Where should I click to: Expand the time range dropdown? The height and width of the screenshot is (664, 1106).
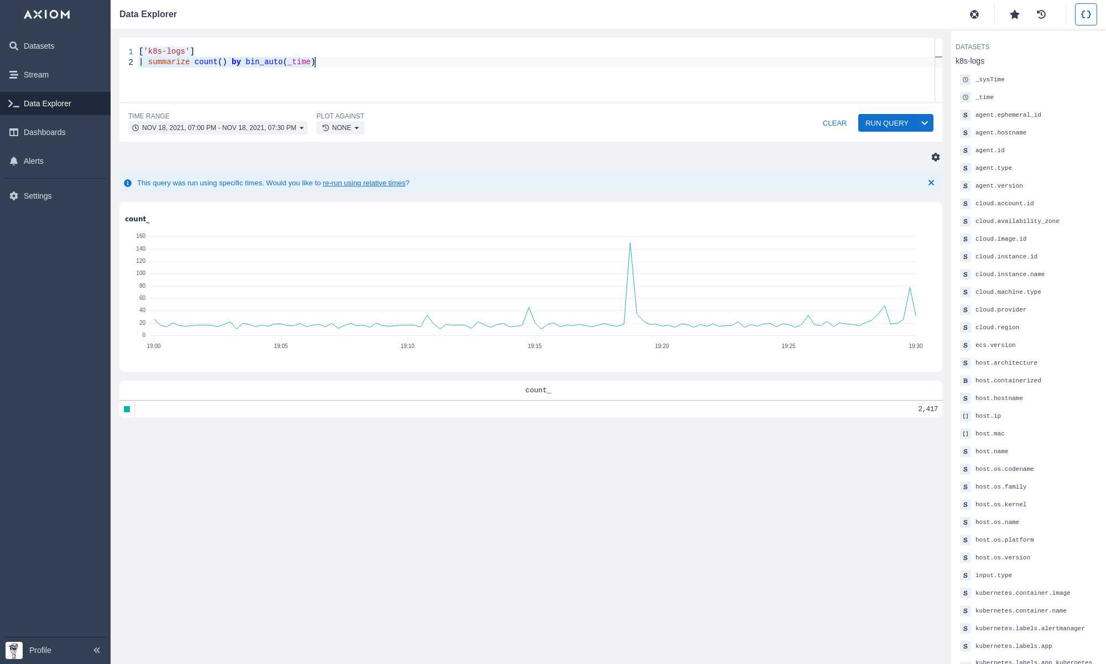click(x=218, y=128)
